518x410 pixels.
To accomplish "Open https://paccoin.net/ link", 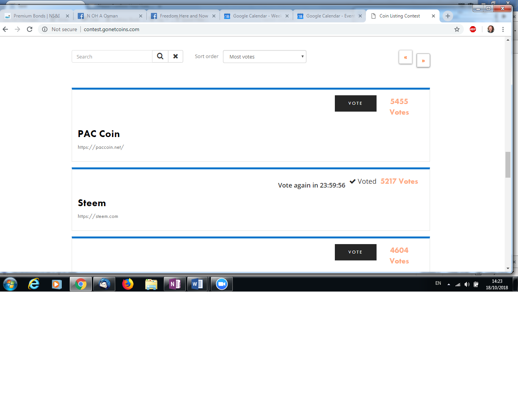I will point(101,147).
